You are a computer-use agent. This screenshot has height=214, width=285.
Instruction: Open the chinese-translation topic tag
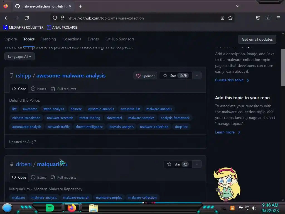(26, 118)
